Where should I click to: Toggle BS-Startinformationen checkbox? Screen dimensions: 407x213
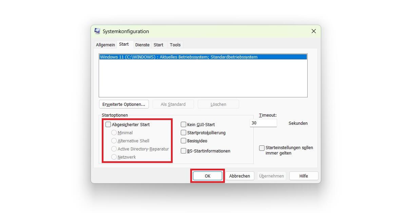tap(183, 151)
